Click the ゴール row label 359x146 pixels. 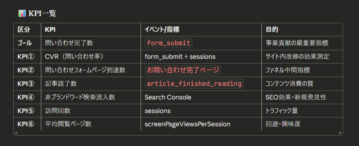(25, 43)
